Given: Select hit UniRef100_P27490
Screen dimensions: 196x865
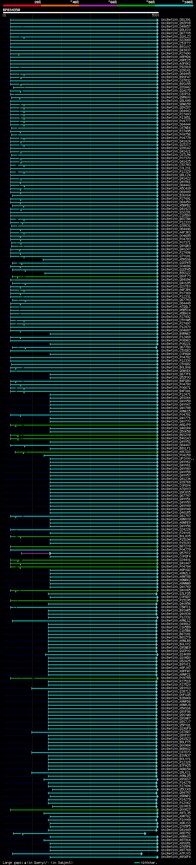Looking at the screenshot, I should (x=176, y=53).
